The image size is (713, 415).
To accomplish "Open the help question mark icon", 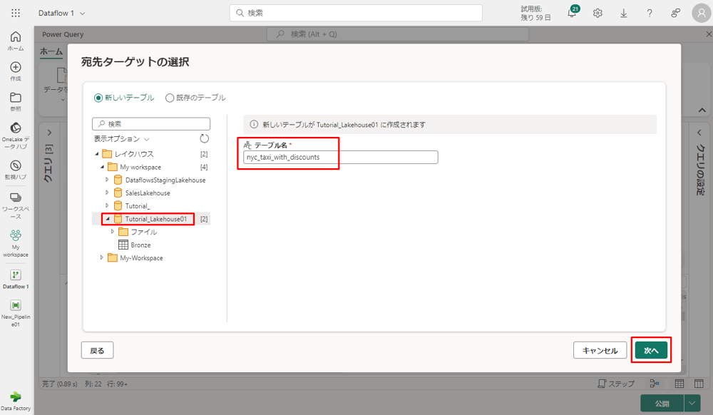I will pos(650,13).
